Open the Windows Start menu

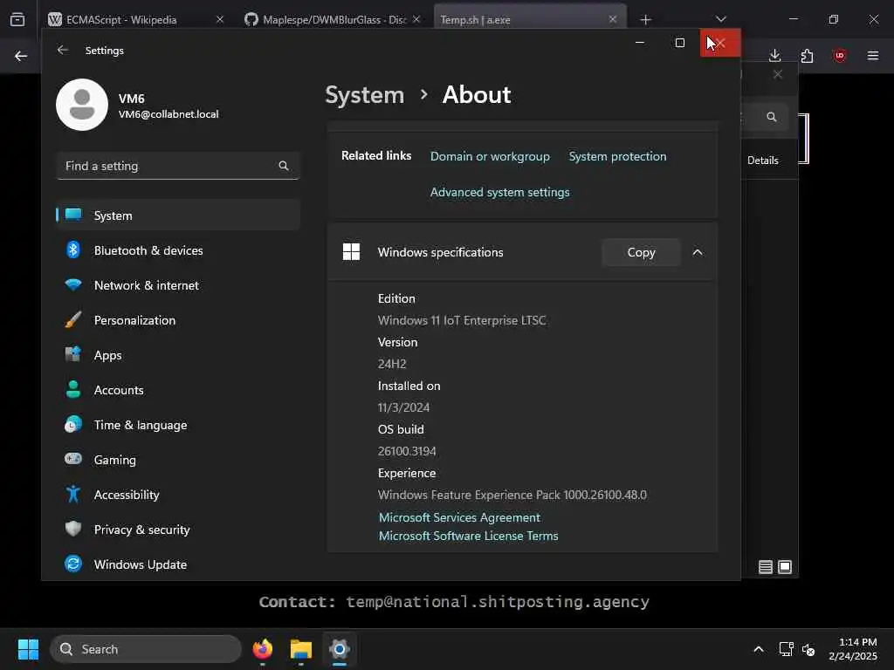pos(28,649)
